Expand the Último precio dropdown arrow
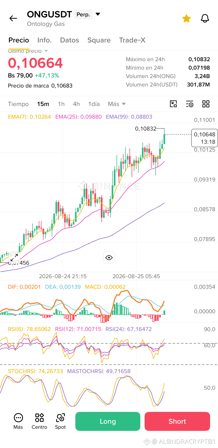Viewport: 218px width, 448px height. point(46,51)
